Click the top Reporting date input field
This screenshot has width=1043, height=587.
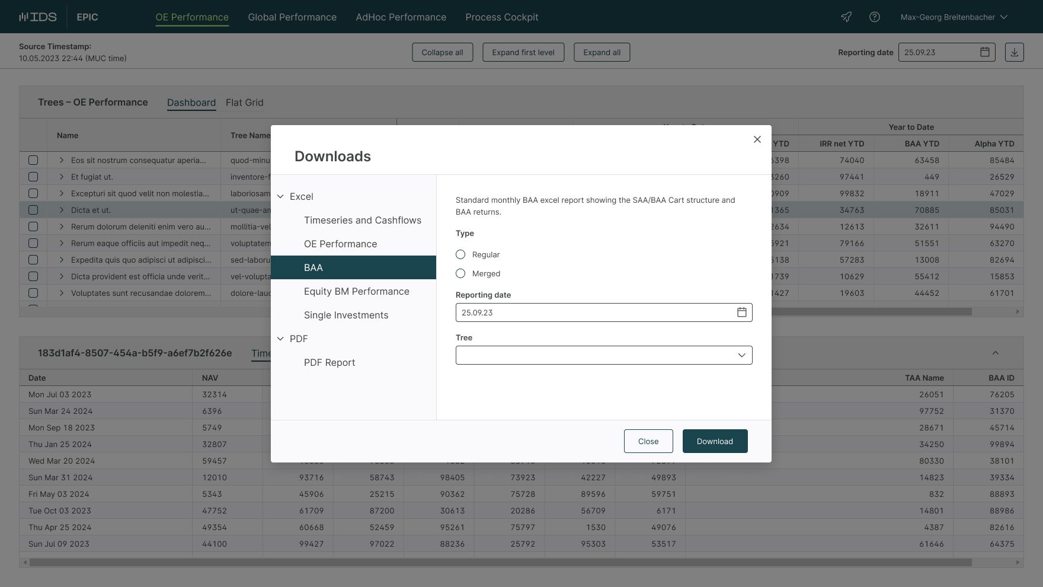pyautogui.click(x=946, y=52)
